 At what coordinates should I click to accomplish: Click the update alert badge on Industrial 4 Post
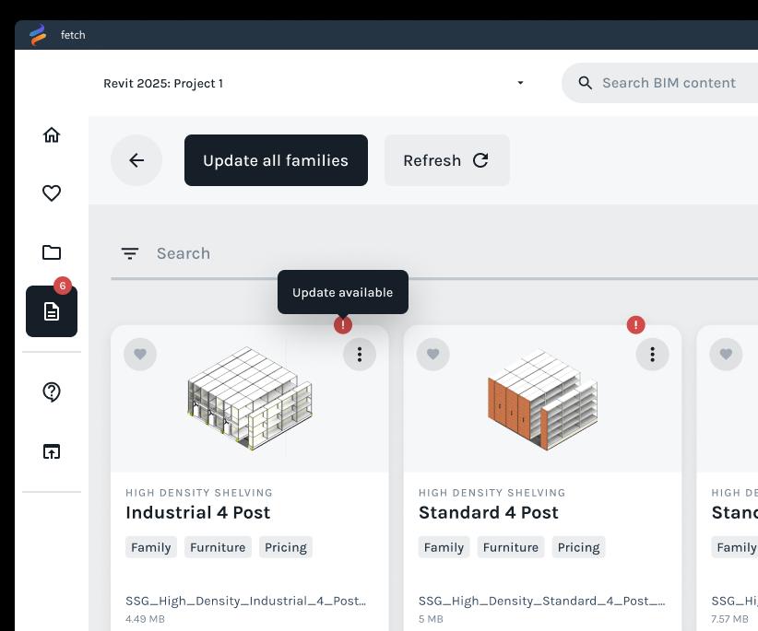tap(342, 324)
